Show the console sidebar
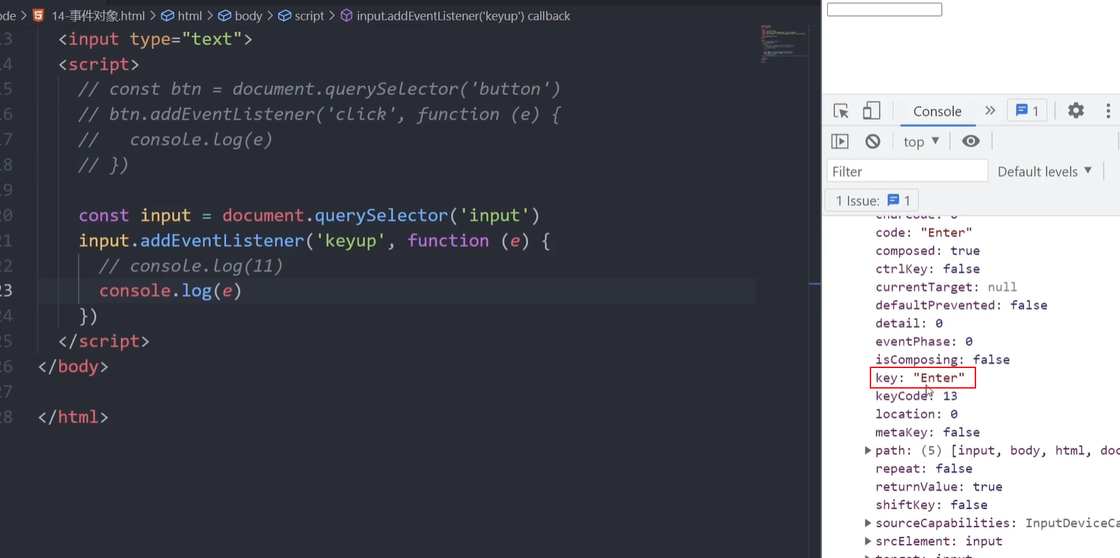 [x=840, y=142]
